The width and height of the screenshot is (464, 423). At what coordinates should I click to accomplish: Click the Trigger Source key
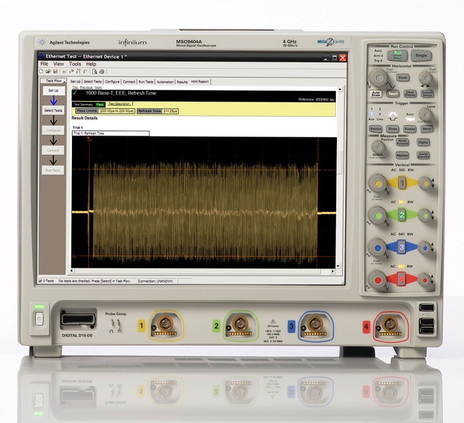click(x=375, y=129)
